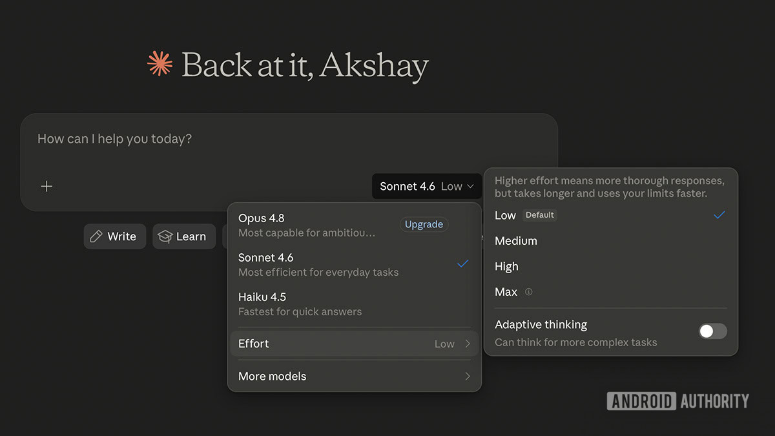Click the checkmark next to Sonnet 4.6
The height and width of the screenshot is (436, 775).
point(462,264)
